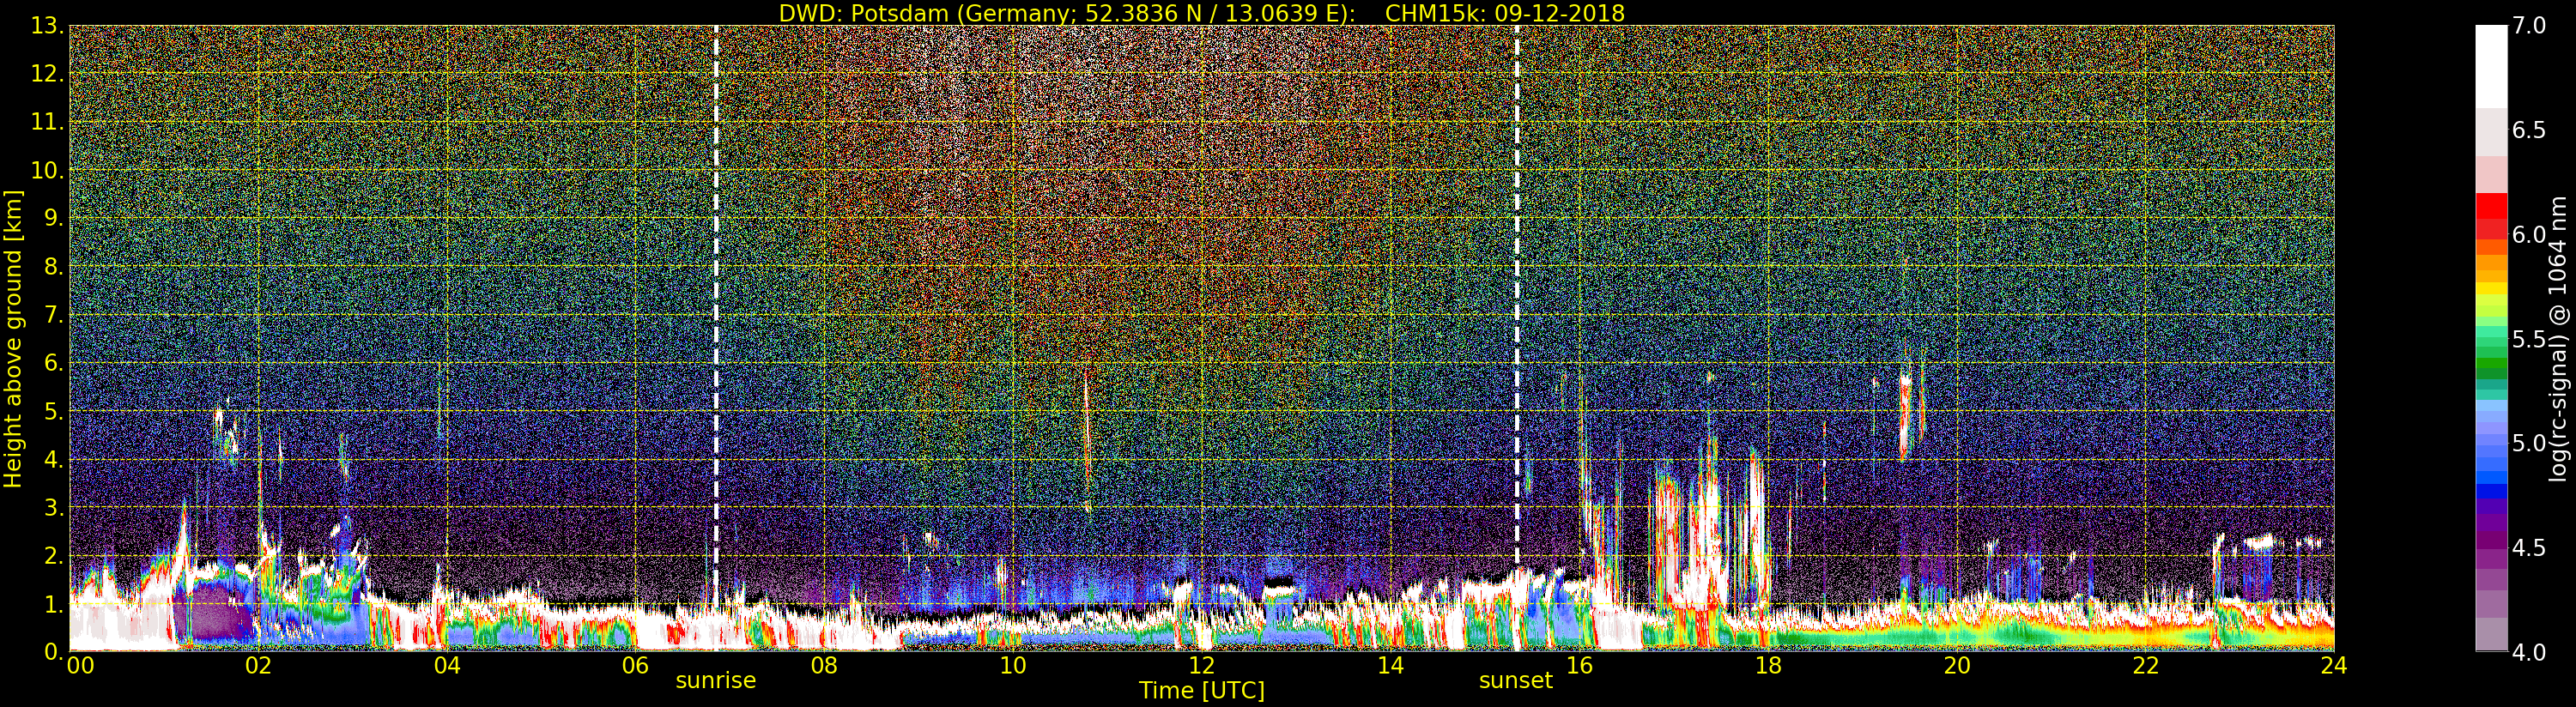Click the 'Time [UTC]' axis label
The image size is (2576, 707).
(x=1202, y=691)
